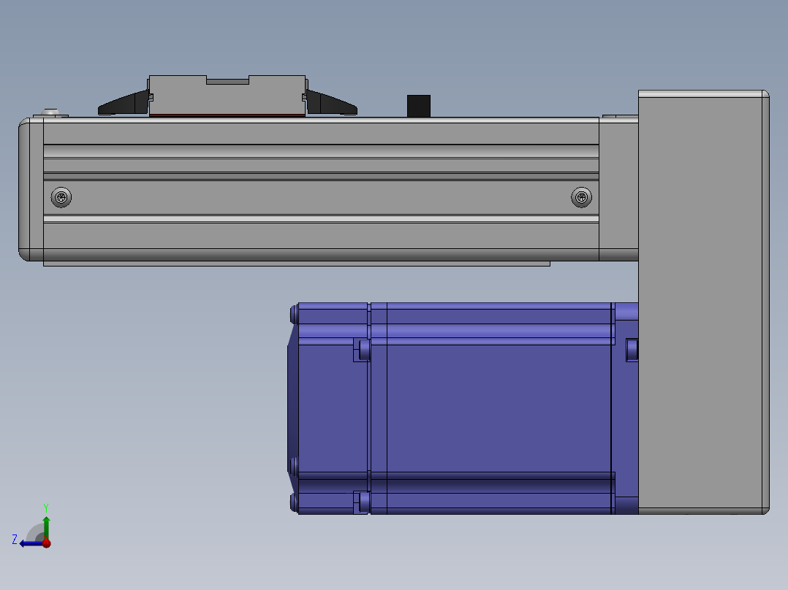Select the motor bolt next to gray housing

632,350
